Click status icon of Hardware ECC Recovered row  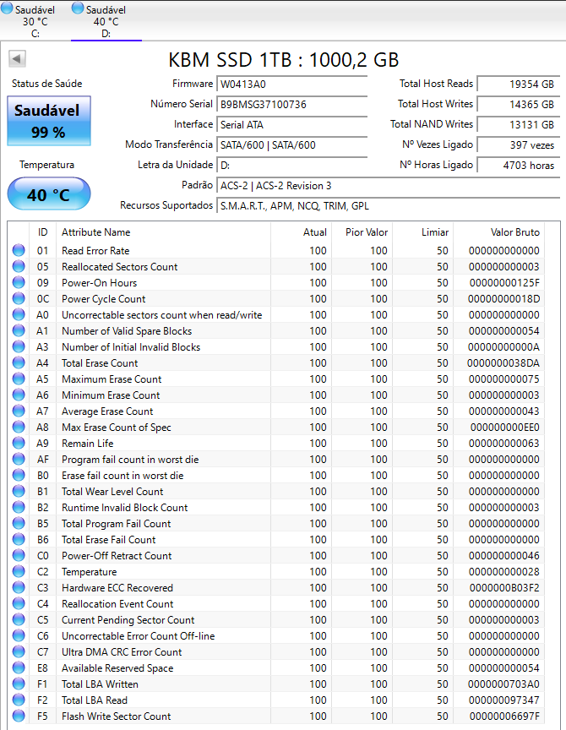[19, 588]
